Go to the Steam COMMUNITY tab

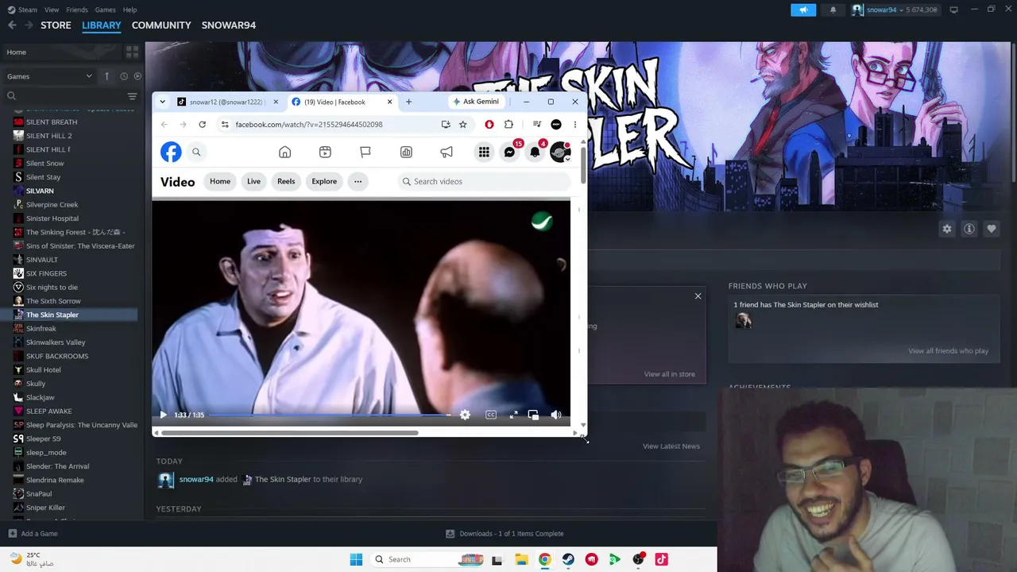[x=161, y=25]
